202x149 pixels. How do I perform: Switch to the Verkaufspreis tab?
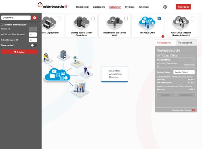pyautogui.click(x=186, y=43)
